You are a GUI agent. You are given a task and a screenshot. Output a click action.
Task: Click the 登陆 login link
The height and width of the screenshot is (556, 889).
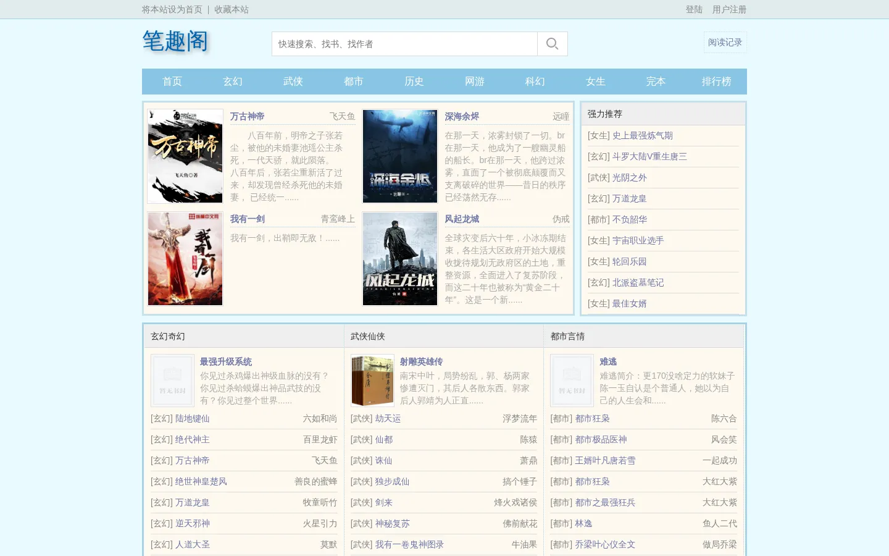pos(694,9)
